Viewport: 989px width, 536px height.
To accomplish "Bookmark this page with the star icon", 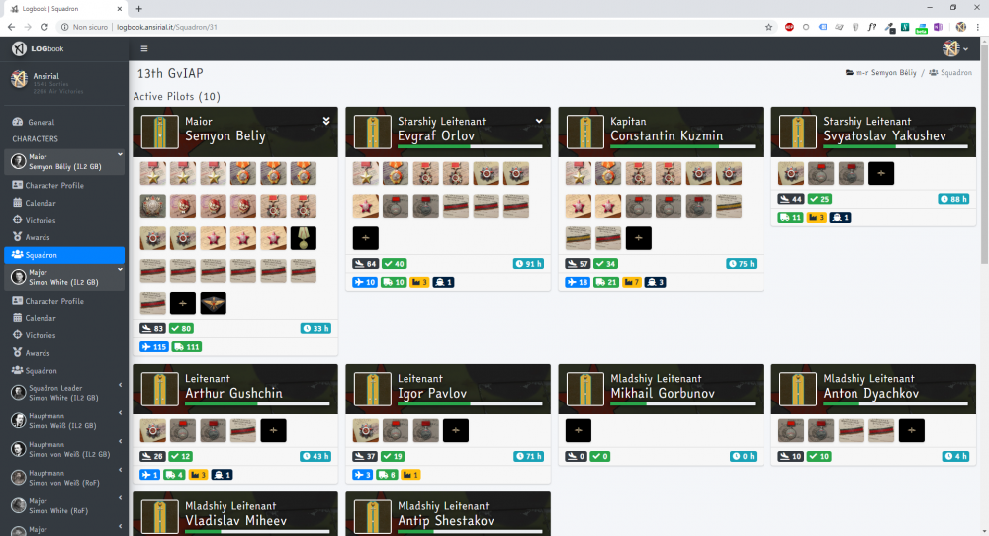I will click(768, 27).
